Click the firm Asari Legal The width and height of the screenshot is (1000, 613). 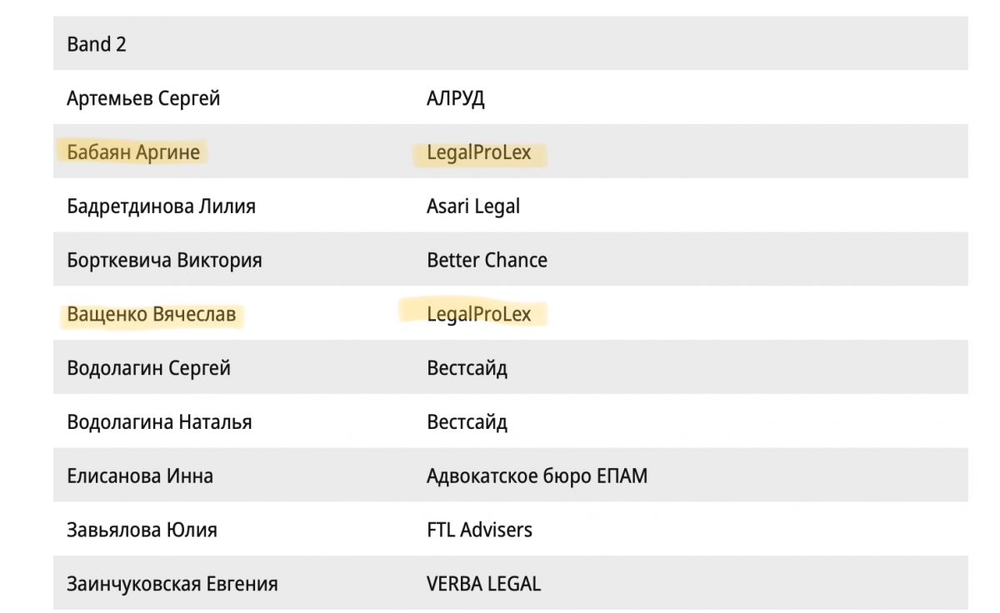point(473,207)
